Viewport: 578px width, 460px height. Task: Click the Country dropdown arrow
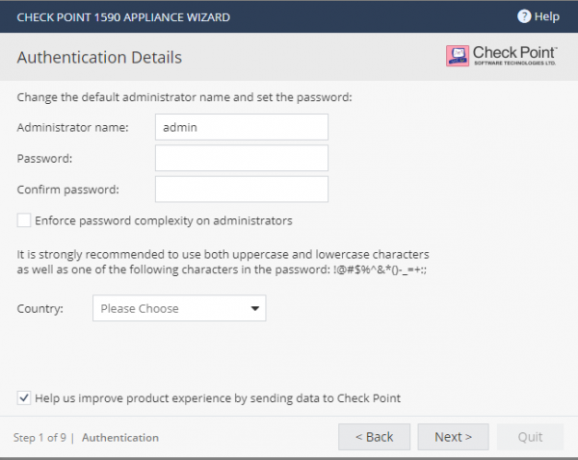(254, 309)
